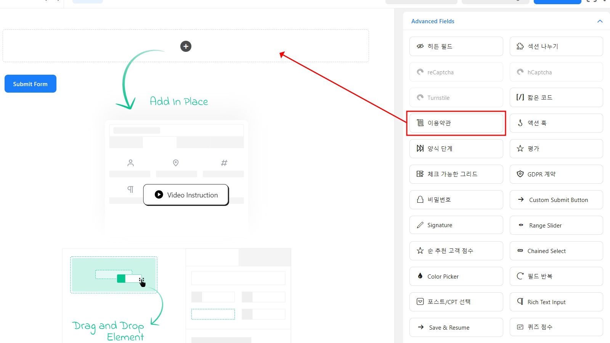610x343 pixels.
Task: Click the document icon on 이용약관
Action: [420, 123]
